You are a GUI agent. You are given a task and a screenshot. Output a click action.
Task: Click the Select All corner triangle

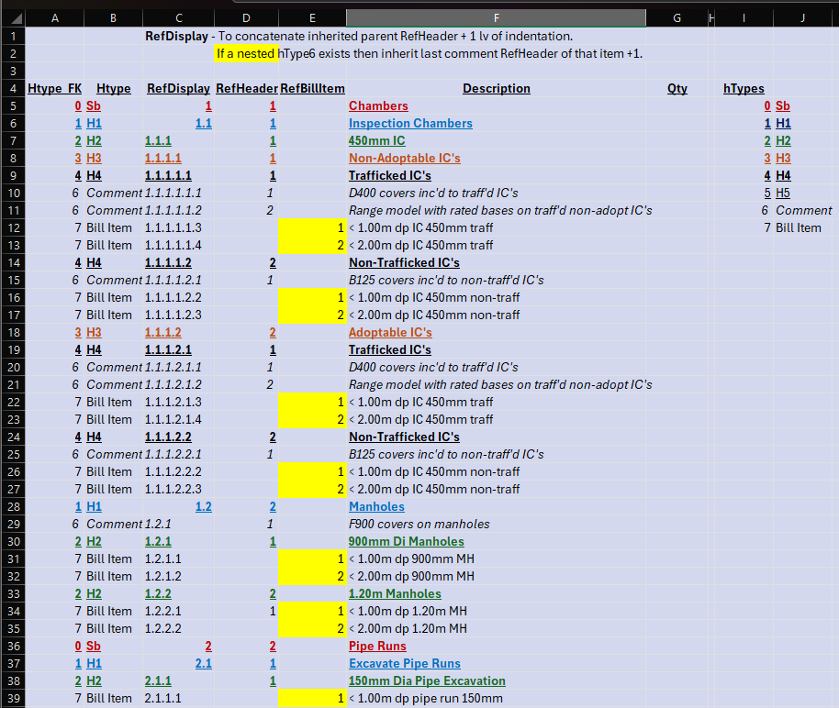(15, 18)
